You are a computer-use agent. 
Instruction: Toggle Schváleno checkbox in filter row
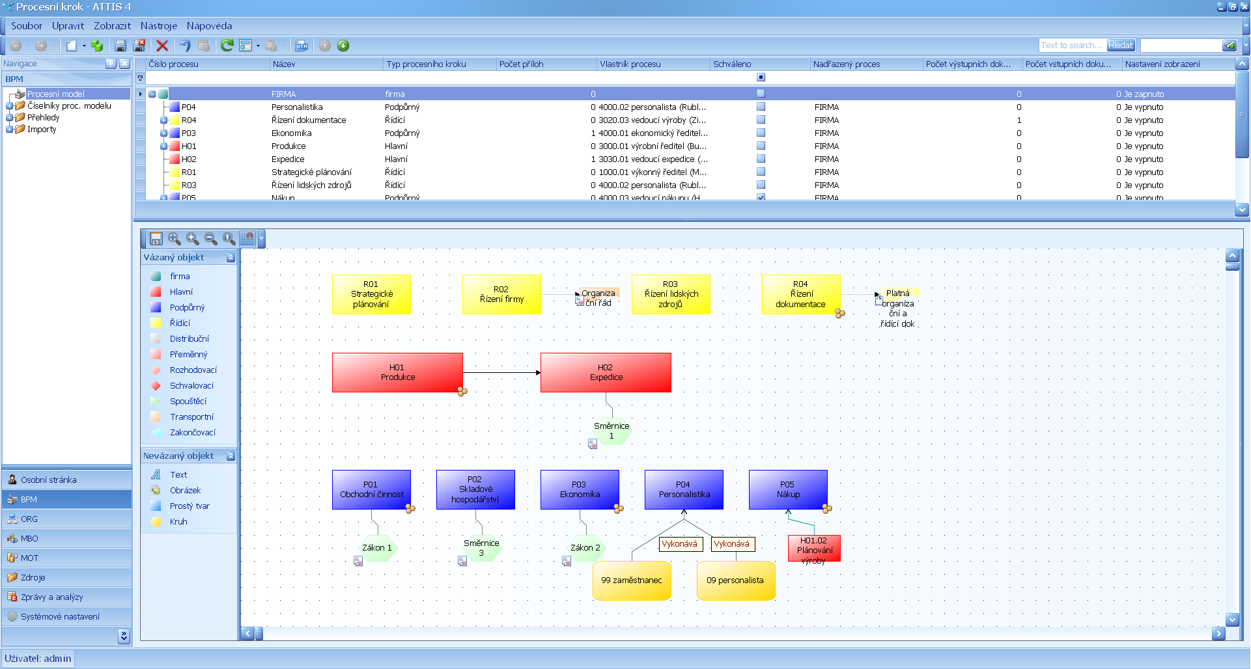pos(761,77)
